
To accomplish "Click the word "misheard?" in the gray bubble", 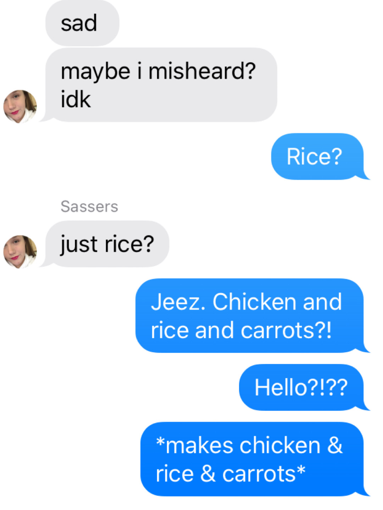I will pyautogui.click(x=202, y=71).
